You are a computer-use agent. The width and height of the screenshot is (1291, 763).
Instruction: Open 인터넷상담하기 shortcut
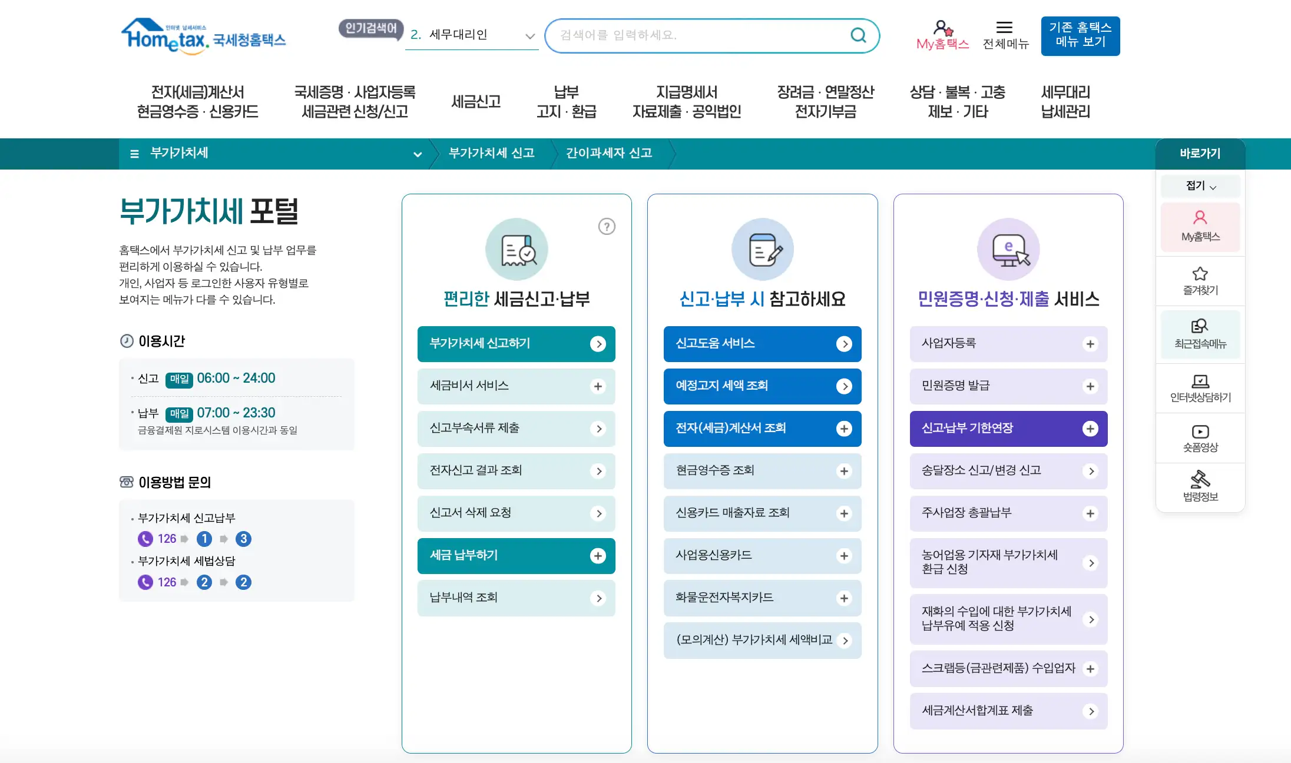tap(1200, 389)
